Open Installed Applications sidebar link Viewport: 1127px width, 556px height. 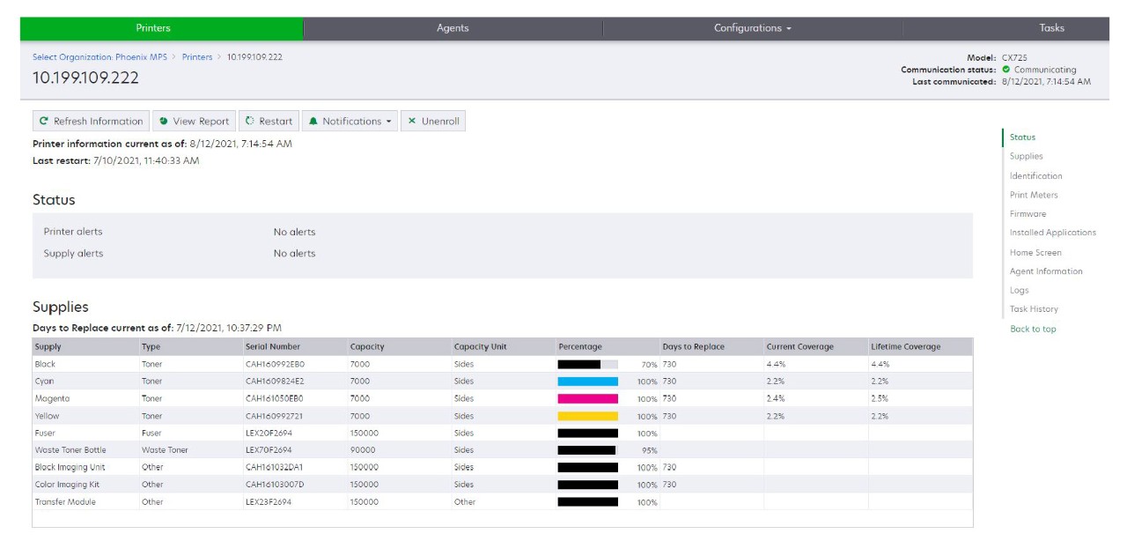(x=1052, y=233)
